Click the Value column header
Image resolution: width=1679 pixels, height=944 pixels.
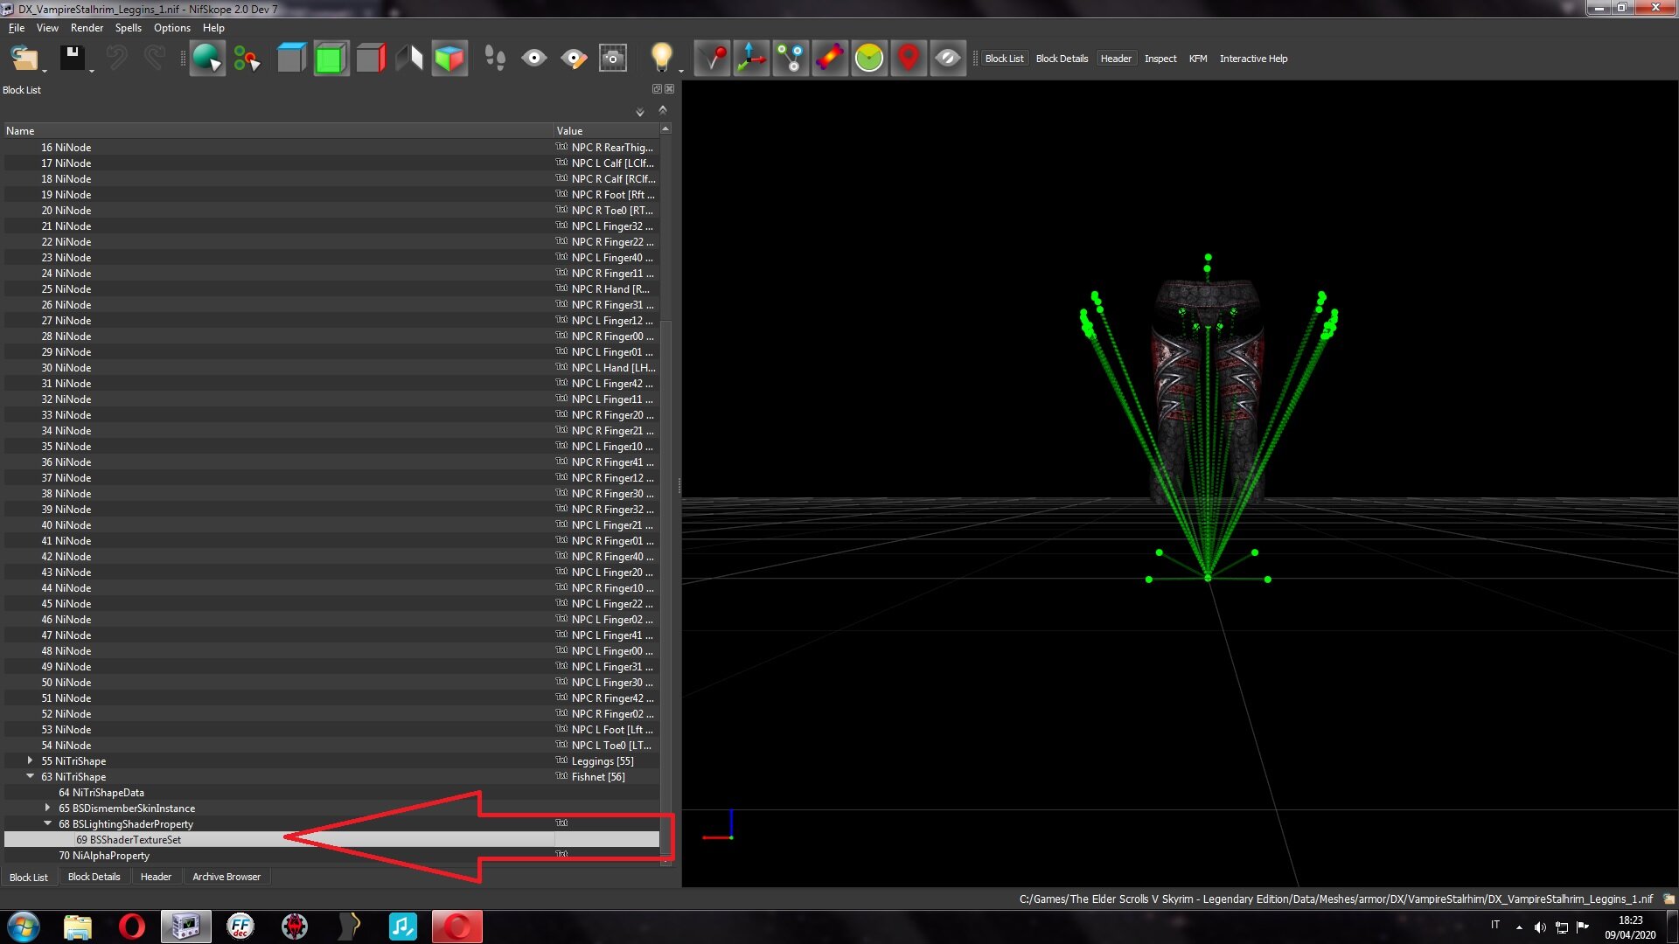(606, 131)
